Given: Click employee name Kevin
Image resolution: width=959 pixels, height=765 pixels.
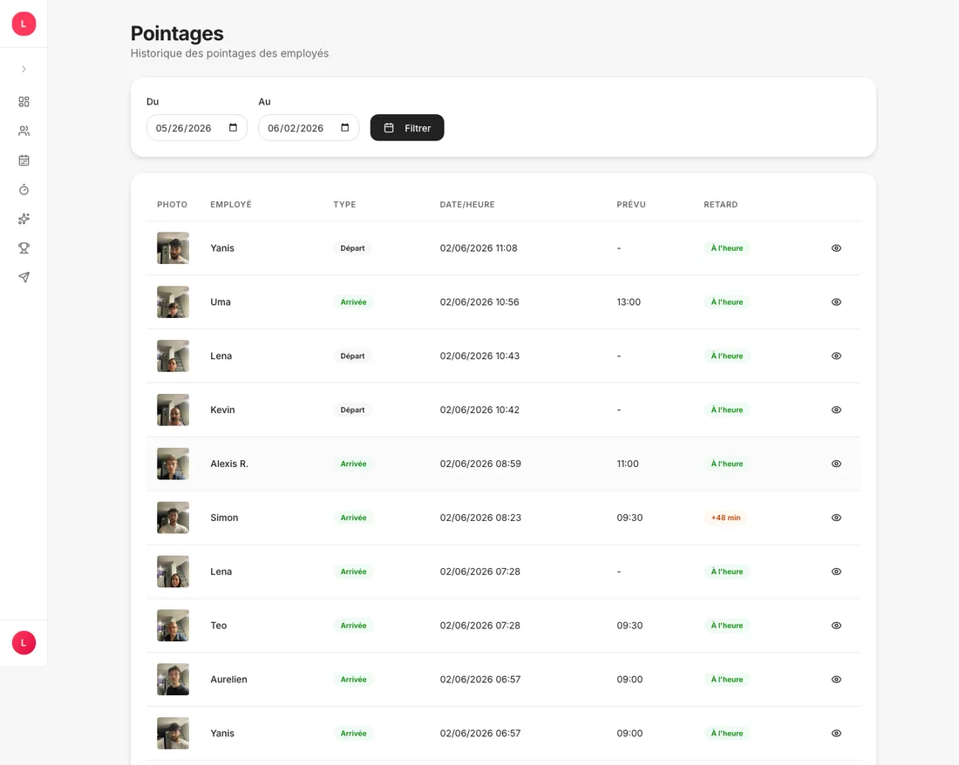Looking at the screenshot, I should click(222, 410).
